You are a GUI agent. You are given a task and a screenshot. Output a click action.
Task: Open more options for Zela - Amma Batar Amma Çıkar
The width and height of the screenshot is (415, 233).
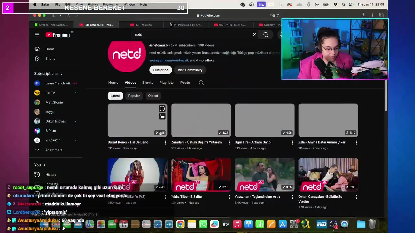(x=356, y=142)
